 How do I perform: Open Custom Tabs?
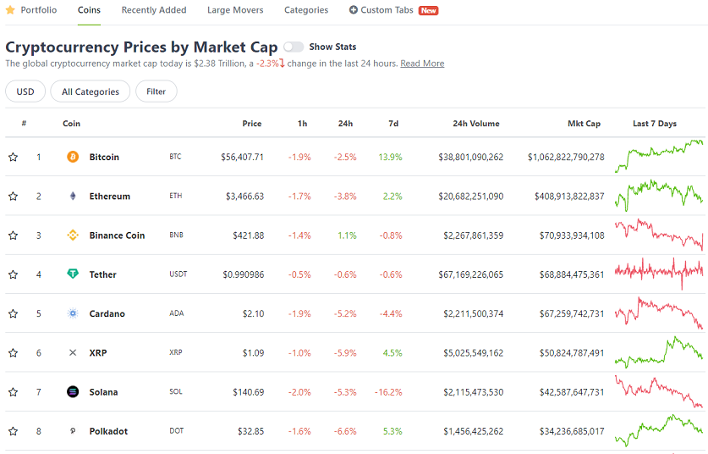pos(387,10)
